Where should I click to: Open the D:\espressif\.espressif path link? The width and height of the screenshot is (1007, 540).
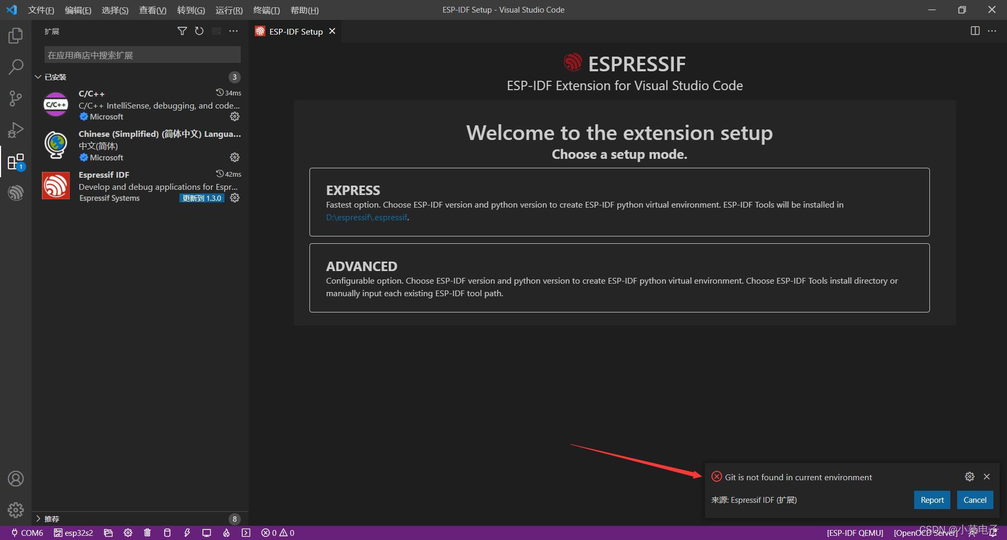pyautogui.click(x=367, y=217)
